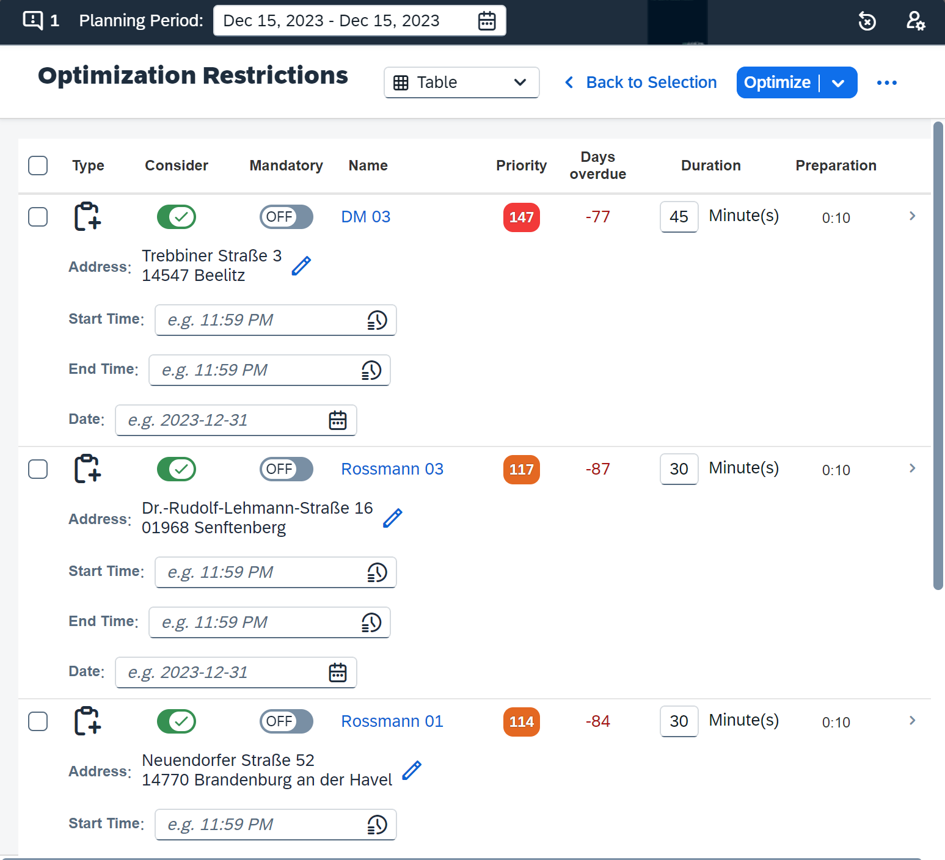
Task: Click the Date input for Rossmann 03
Action: [236, 672]
